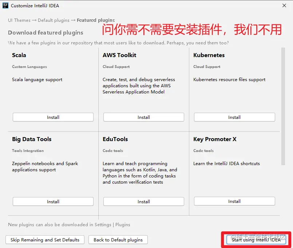Click Skip Remaining and Set Defaults
Image resolution: width=293 pixels, height=248 pixels.
pyautogui.click(x=45, y=240)
